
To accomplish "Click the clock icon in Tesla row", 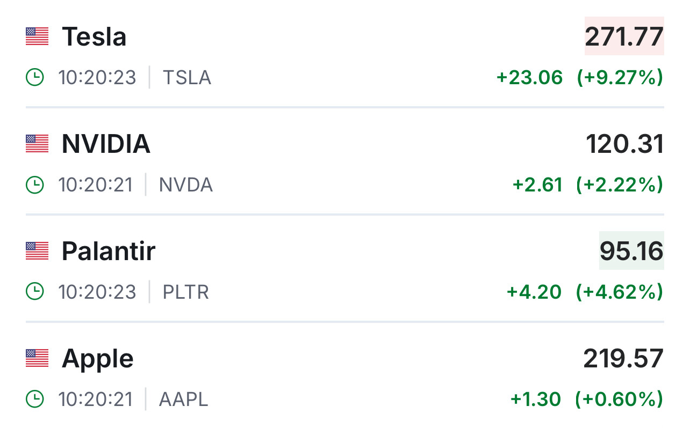I will click(34, 78).
